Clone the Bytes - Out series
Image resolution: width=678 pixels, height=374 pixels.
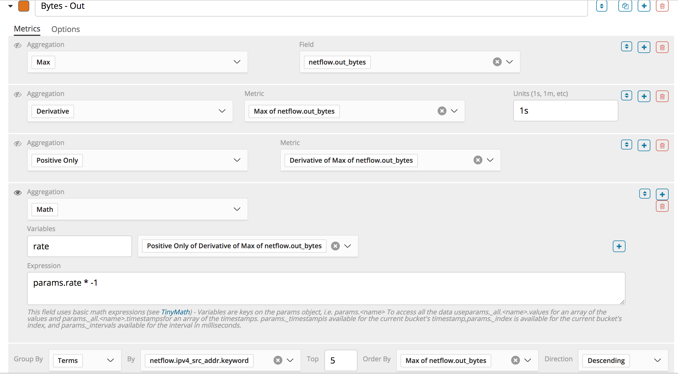coord(625,6)
